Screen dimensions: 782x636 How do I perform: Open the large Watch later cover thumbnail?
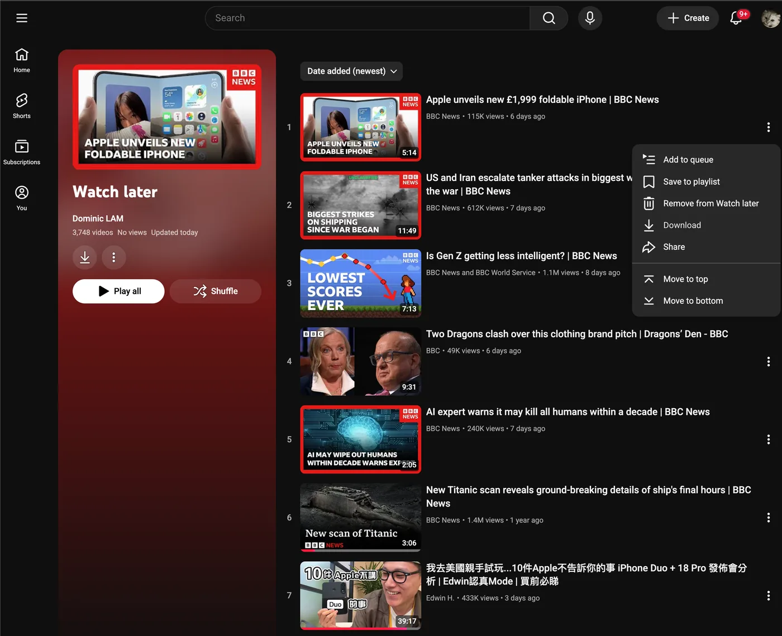tap(167, 117)
